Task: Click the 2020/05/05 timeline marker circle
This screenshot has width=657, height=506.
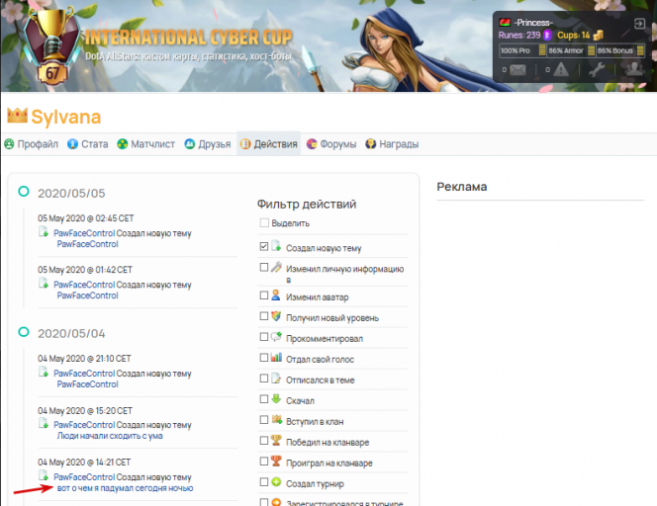Action: [x=24, y=192]
